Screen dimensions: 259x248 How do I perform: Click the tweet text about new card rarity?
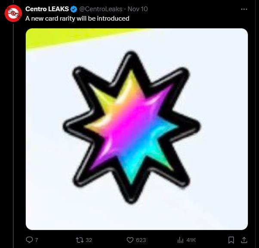pos(77,19)
